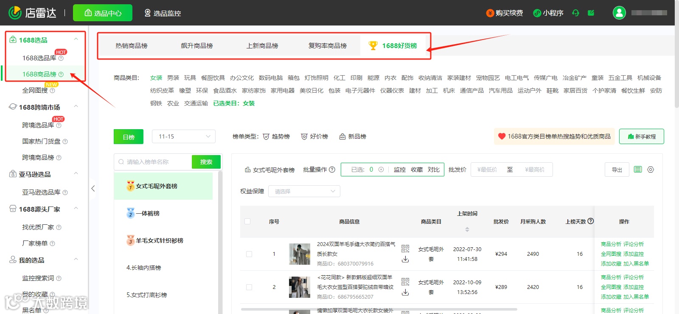Download image for product 686795665207

(405, 292)
